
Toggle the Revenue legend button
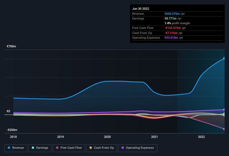16,148
